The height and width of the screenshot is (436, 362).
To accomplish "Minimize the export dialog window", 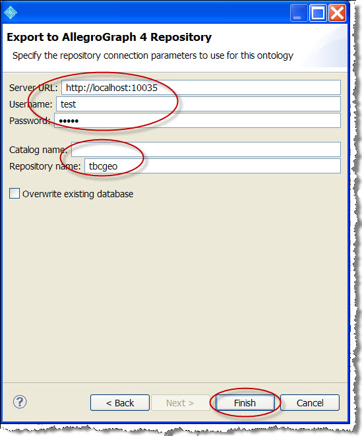I will click(299, 13).
